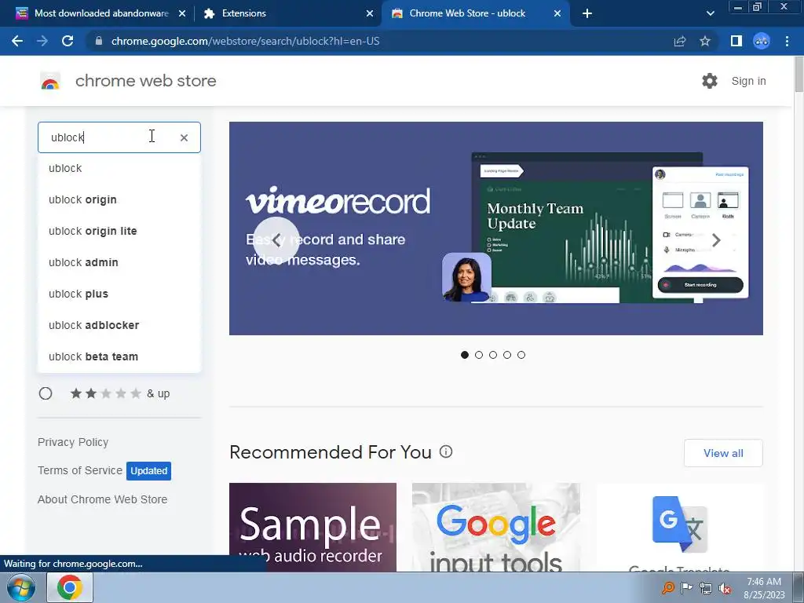The image size is (804, 603).
Task: Show next carousel slide
Action: pos(716,240)
